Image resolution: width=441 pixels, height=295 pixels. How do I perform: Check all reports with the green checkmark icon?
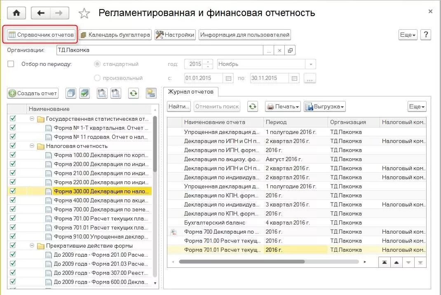click(84, 94)
